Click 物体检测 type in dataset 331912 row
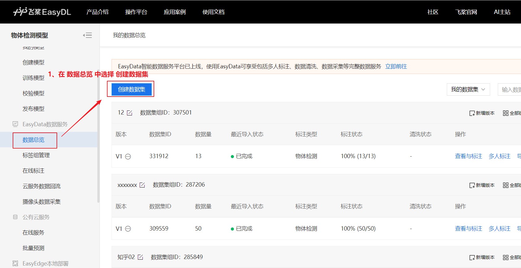 point(306,156)
